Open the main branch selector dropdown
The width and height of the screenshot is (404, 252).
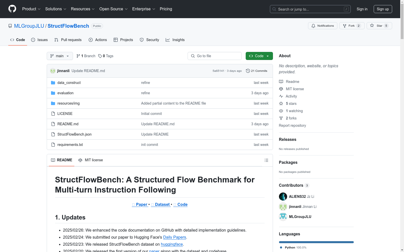(60, 56)
